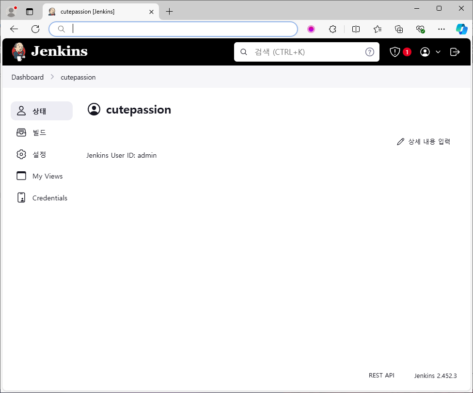Open the favorites star icon
Image resolution: width=473 pixels, height=393 pixels.
[x=378, y=29]
